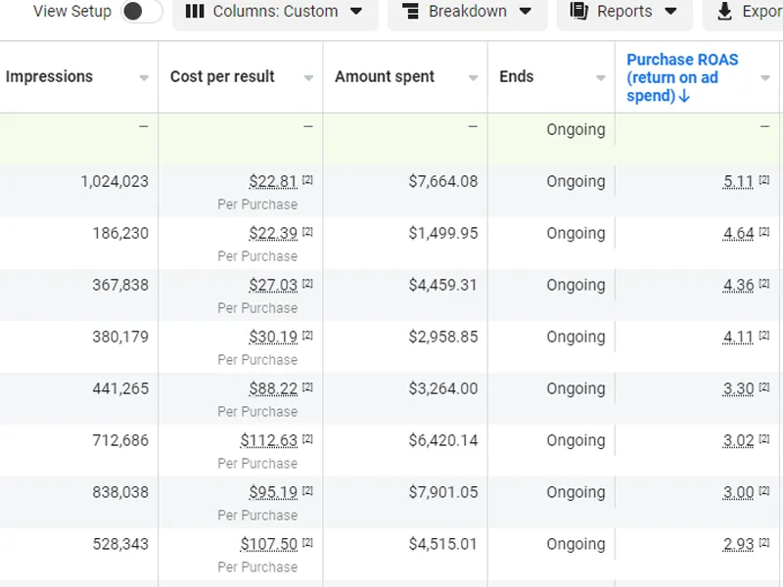Sort by Purchase ROAS column header

click(682, 77)
